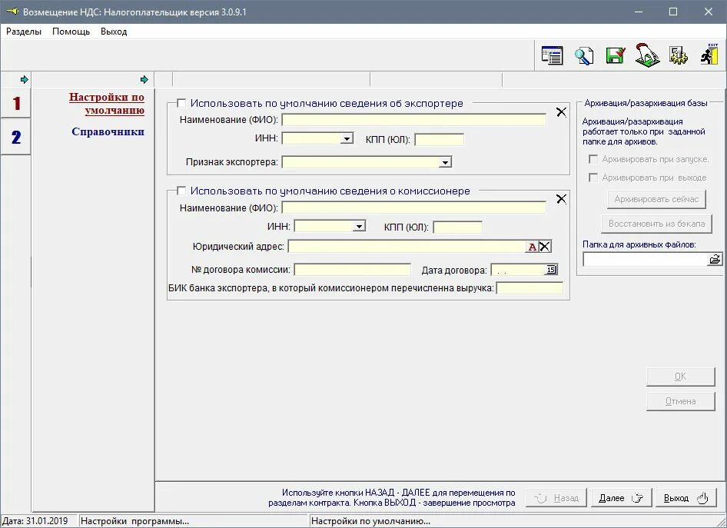
Task: Clear exporter info with X icon
Action: [x=561, y=112]
